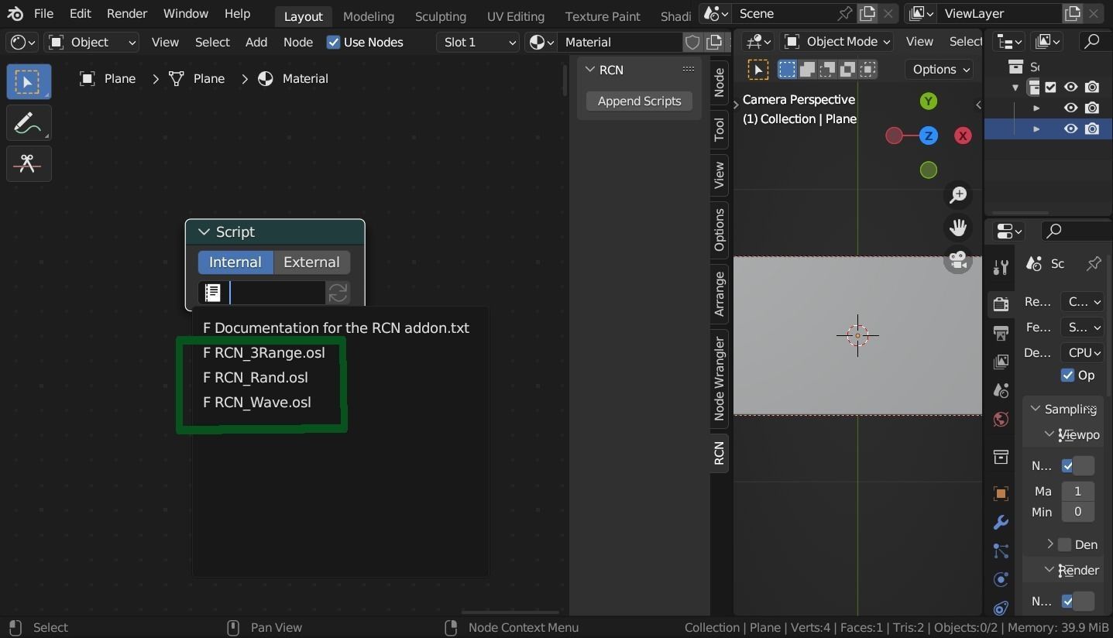The width and height of the screenshot is (1113, 638).
Task: Disable render camera icon of highlighted outliner row
Action: point(1092,129)
